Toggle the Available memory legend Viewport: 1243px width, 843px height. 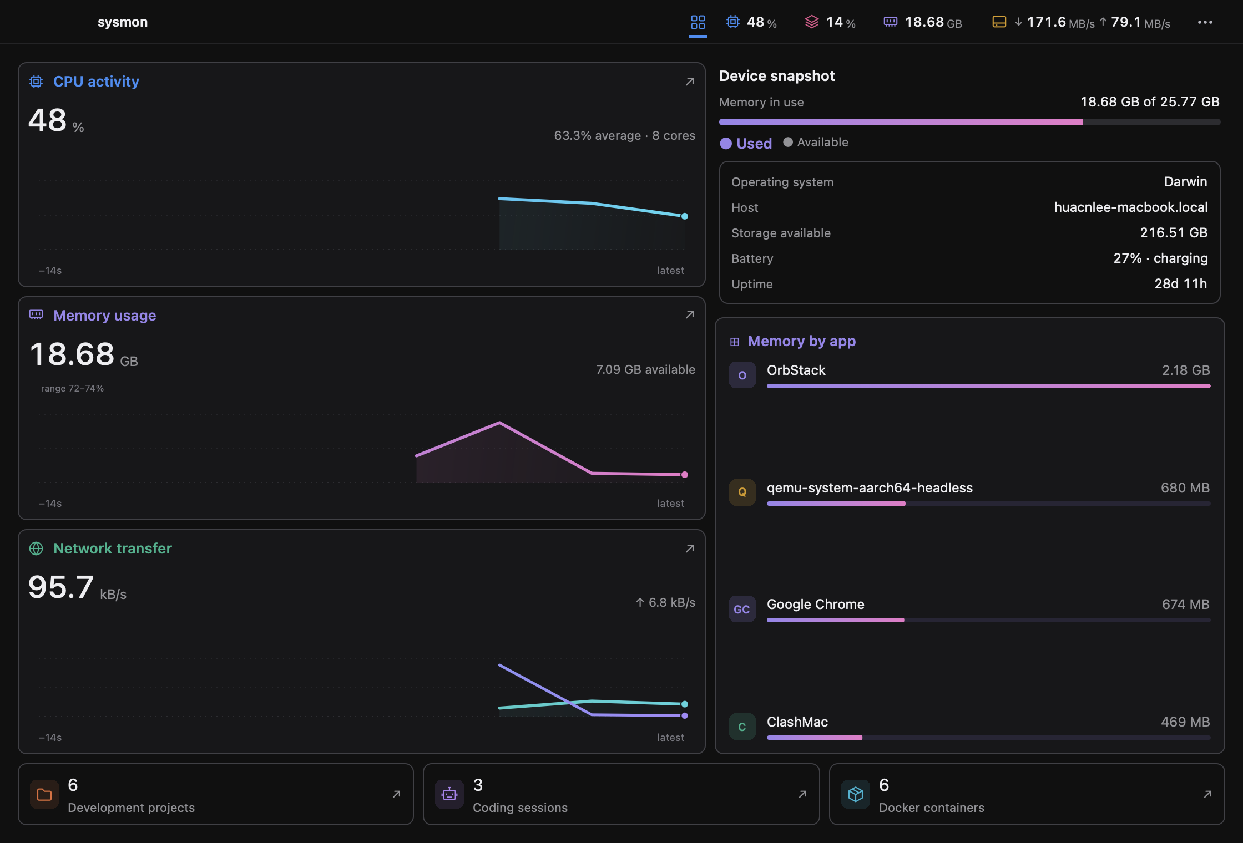pyautogui.click(x=815, y=142)
